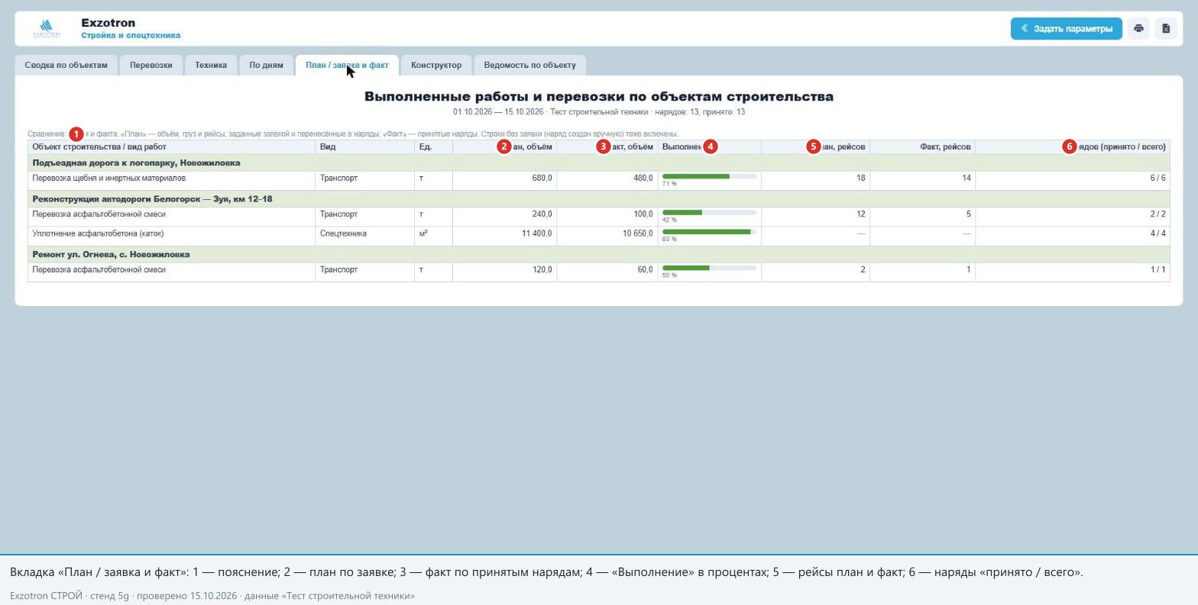Click the orders value «4 / 4»
The height and width of the screenshot is (605, 1198).
pos(1158,233)
